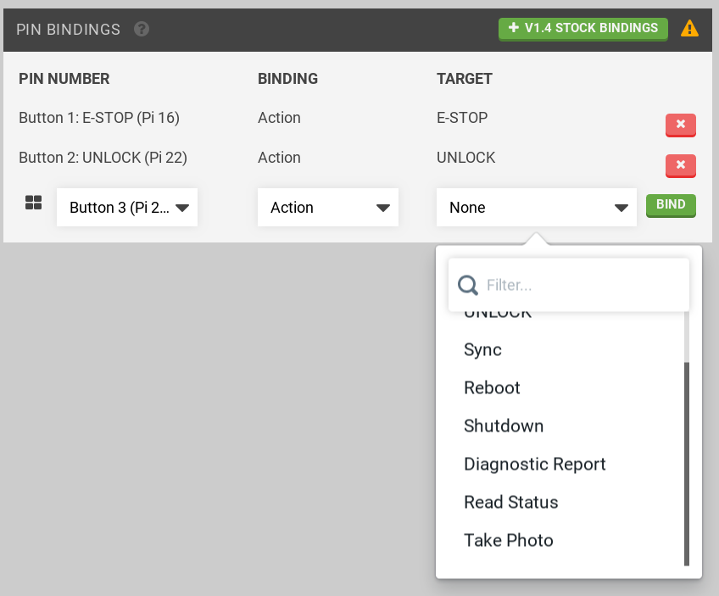The height and width of the screenshot is (596, 719).
Task: Focus the Filter search field
Action: pos(581,285)
